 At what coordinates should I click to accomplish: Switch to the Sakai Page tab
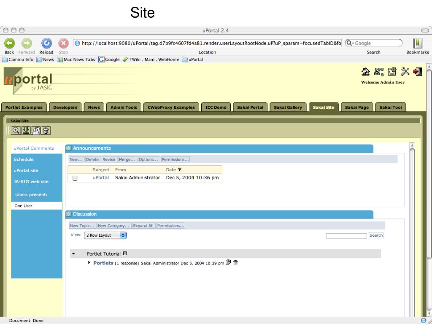[357, 108]
